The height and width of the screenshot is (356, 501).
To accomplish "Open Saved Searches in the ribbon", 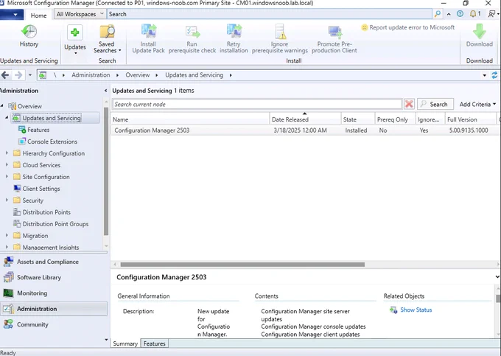I will click(x=108, y=38).
